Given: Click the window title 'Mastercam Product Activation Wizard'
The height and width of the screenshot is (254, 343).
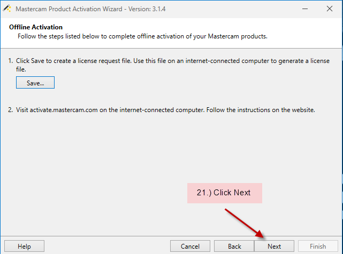Looking at the screenshot, I should pyautogui.click(x=69, y=9).
